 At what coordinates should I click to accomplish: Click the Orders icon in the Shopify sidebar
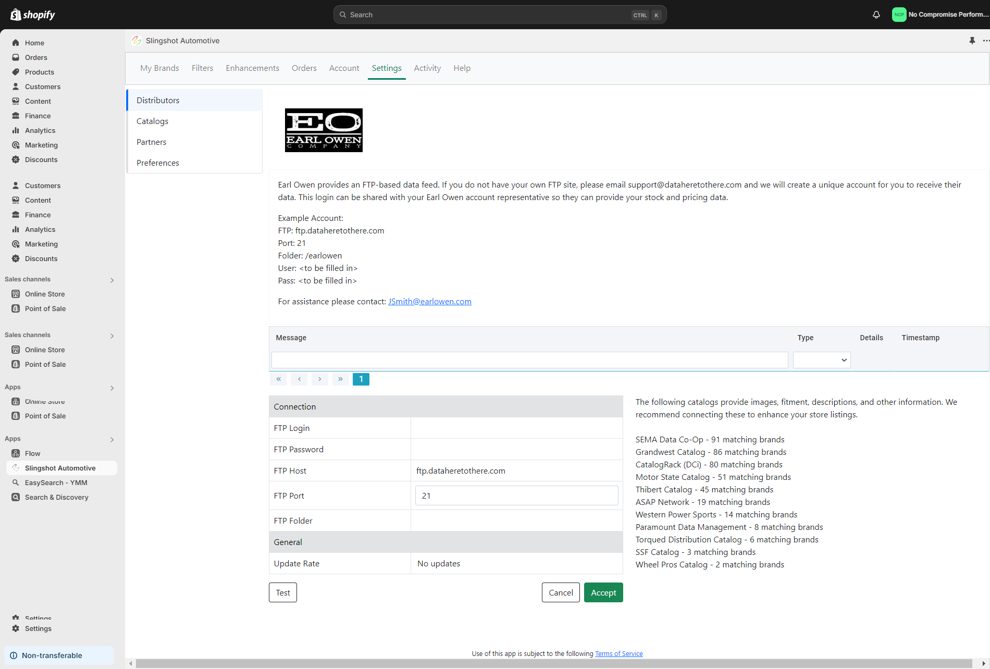coord(16,57)
